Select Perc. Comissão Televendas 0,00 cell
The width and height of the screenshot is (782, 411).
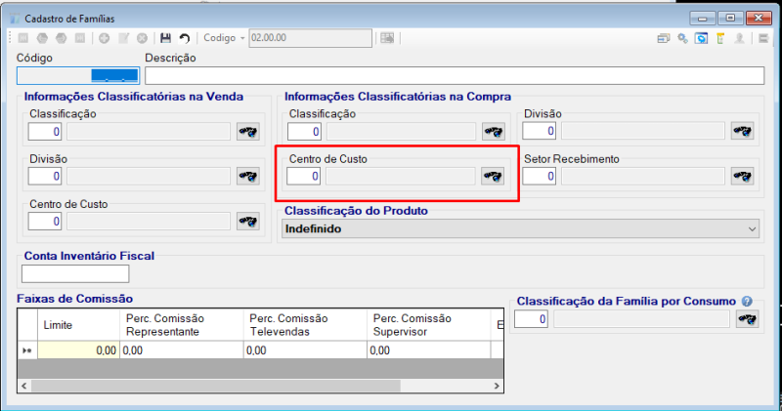(305, 350)
